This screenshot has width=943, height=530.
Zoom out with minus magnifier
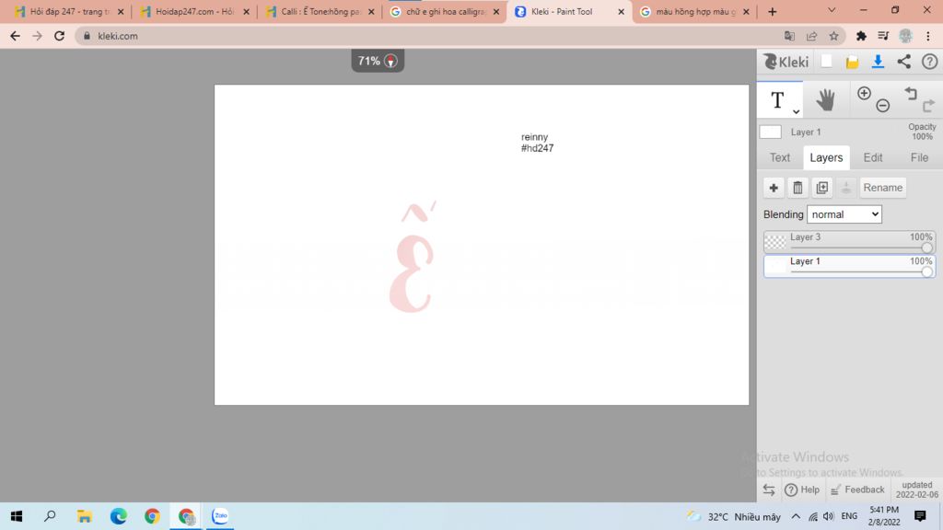(x=883, y=106)
